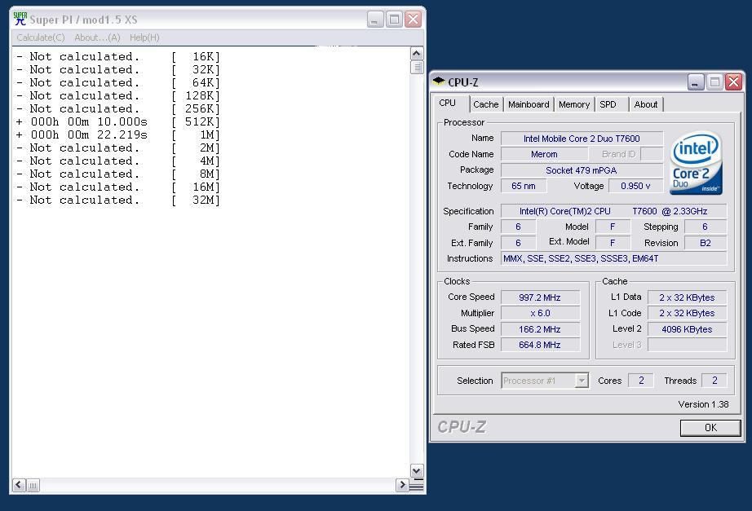Click the Instructions field listing MMX, SSE
The height and width of the screenshot is (511, 752).
click(x=613, y=258)
